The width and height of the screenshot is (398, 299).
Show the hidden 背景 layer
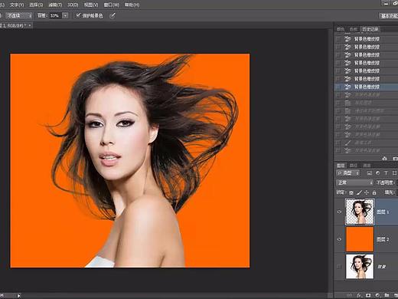click(339, 267)
